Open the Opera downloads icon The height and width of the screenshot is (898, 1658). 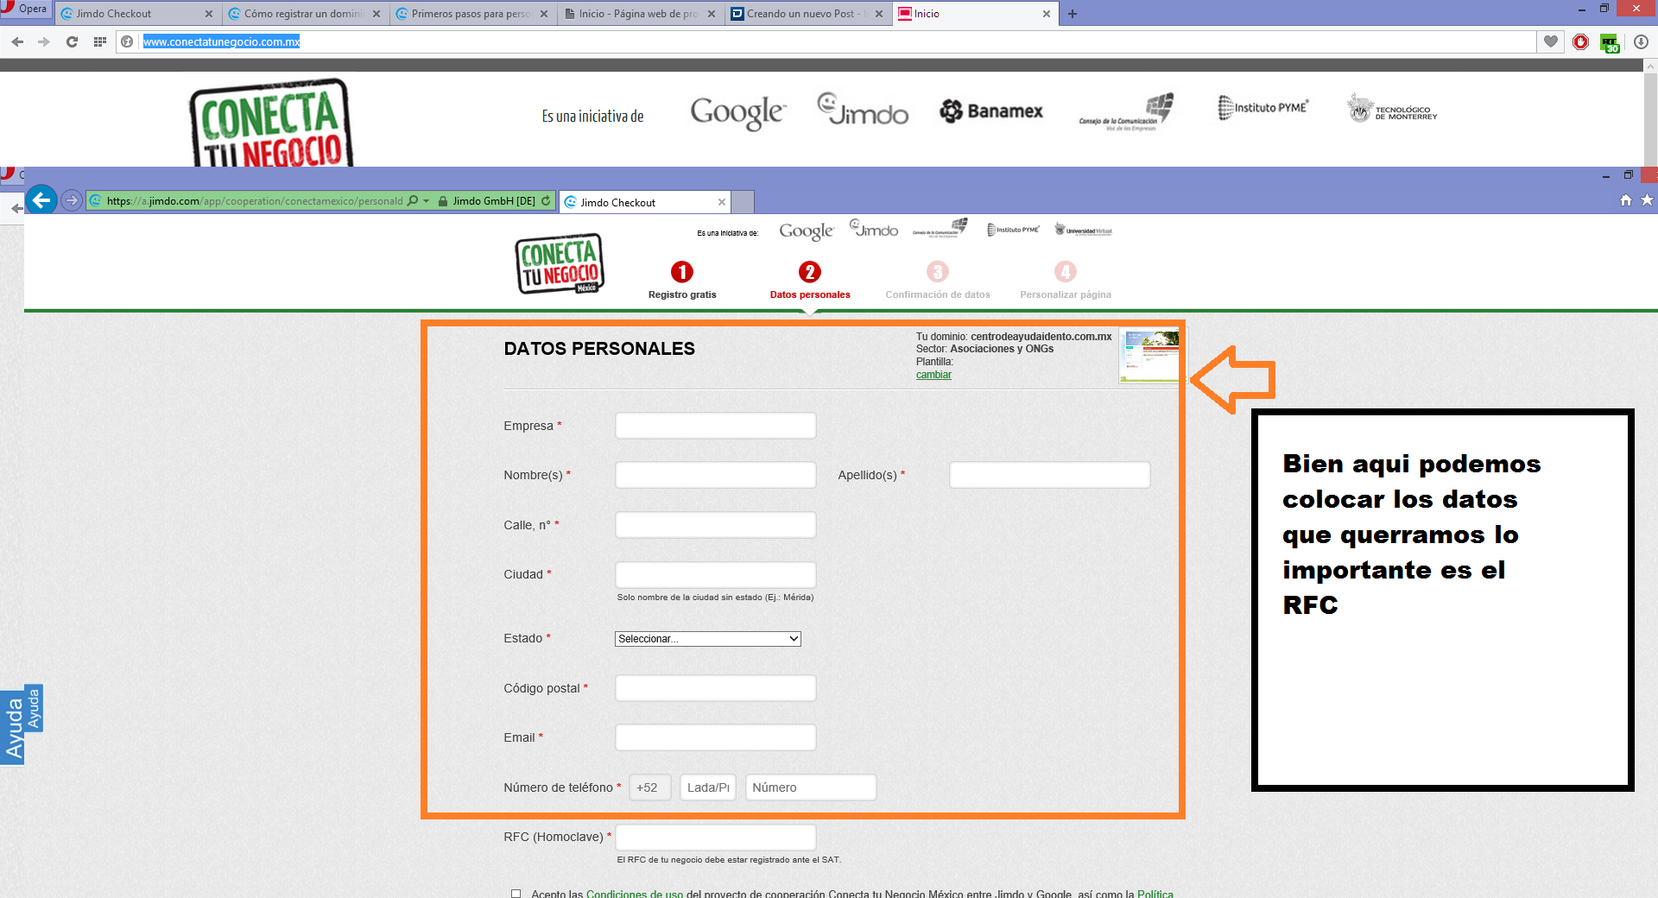tap(1641, 41)
